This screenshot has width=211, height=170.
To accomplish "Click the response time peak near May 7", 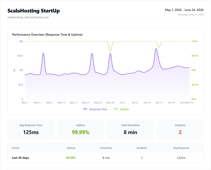I will tap(43, 53).
